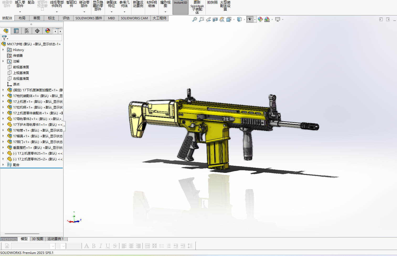
Task: Expand the History tree node
Action: (x=3, y=50)
